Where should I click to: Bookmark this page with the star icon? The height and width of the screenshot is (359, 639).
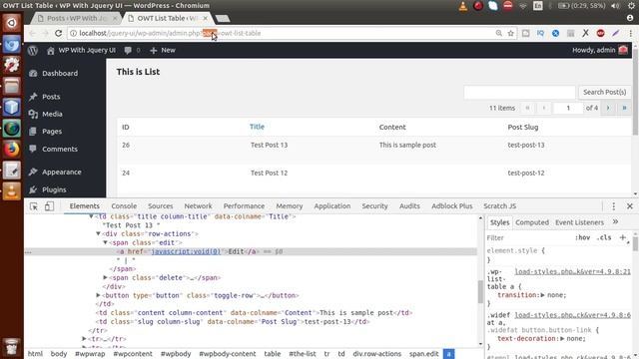510,33
